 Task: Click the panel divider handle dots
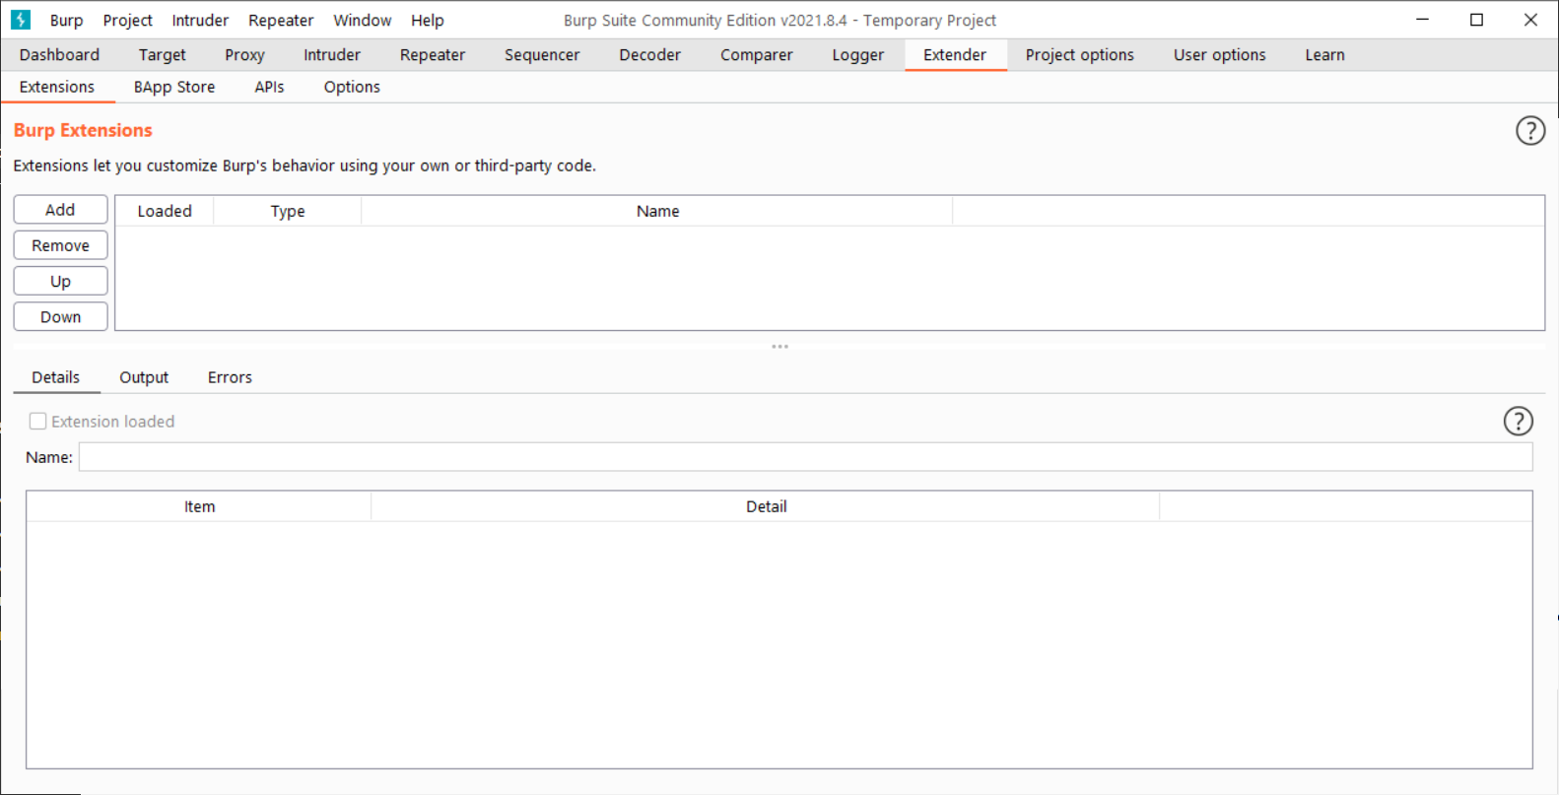779,347
